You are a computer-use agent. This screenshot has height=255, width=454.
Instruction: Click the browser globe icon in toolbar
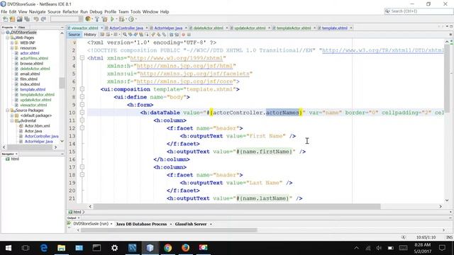(x=88, y=19)
